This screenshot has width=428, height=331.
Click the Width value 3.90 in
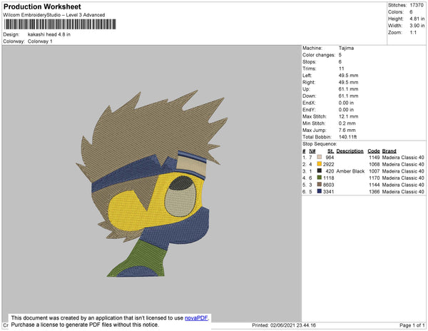(417, 26)
